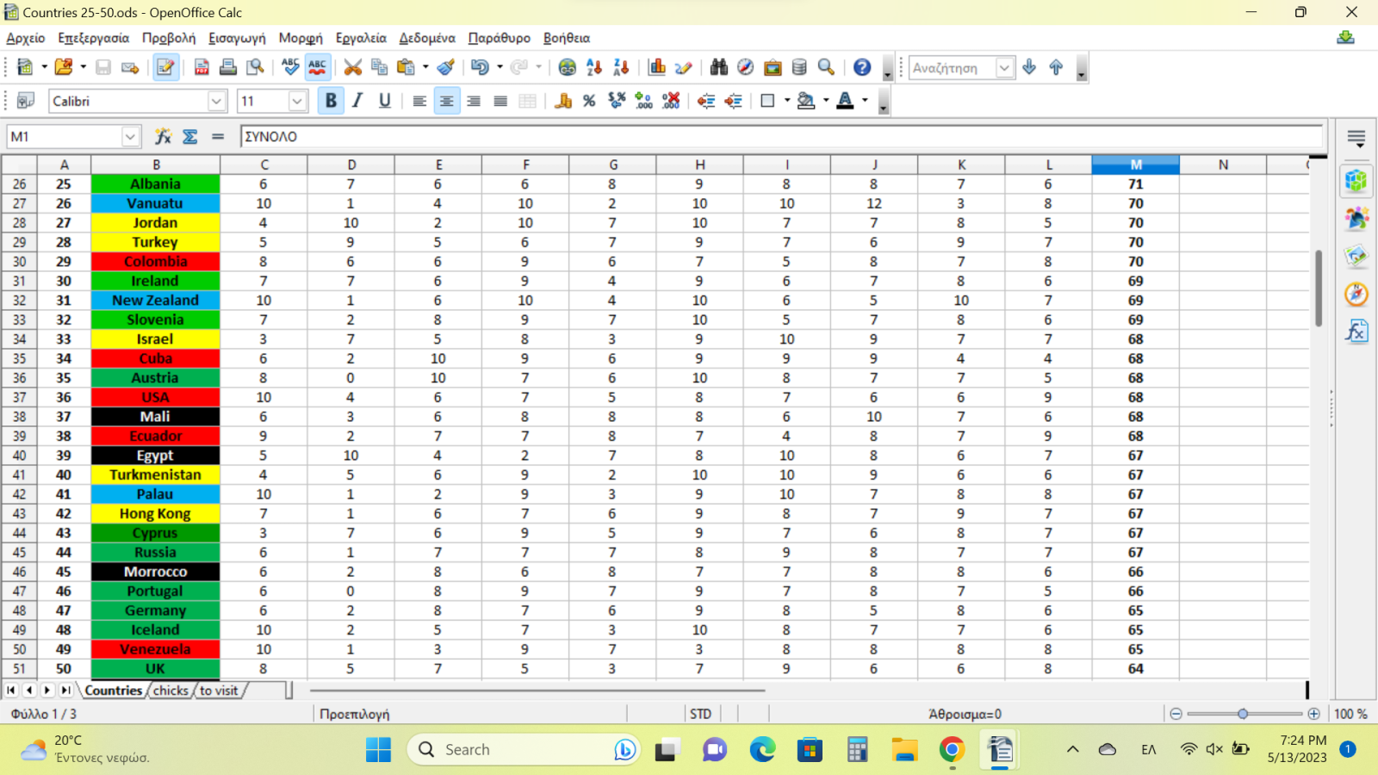Click the zoom-in plus button
The image size is (1378, 775).
(x=1313, y=714)
